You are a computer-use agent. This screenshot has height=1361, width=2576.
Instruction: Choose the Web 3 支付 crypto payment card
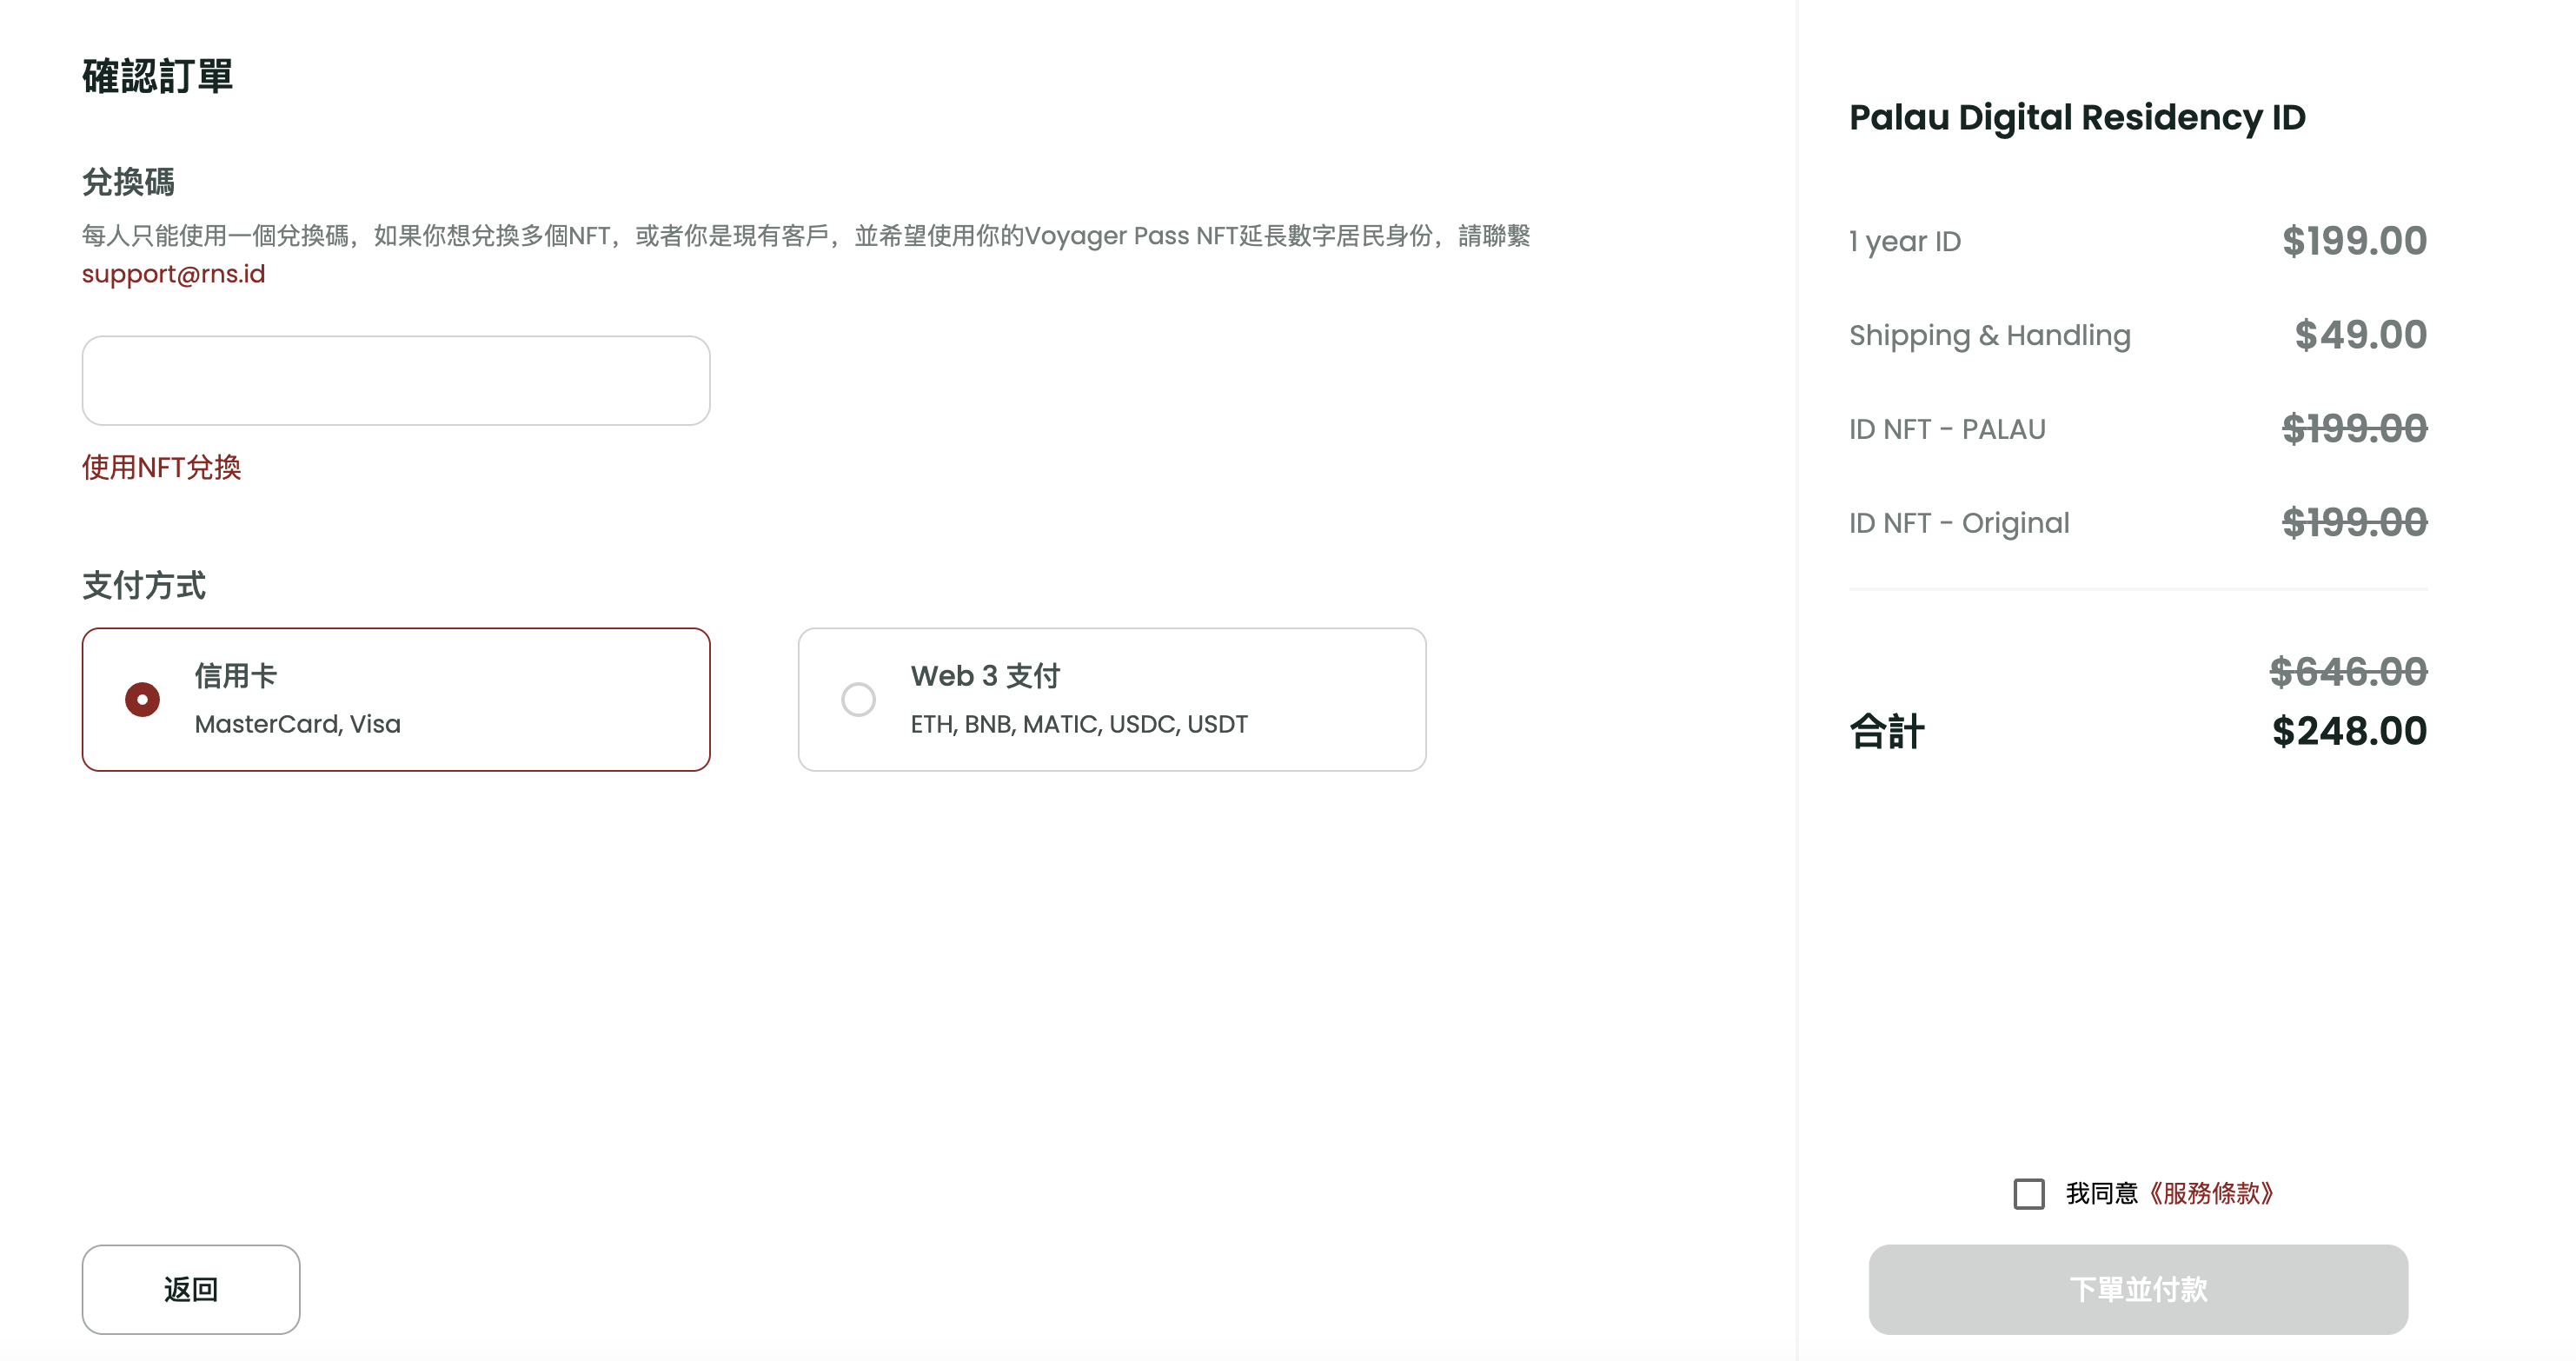tap(1112, 699)
